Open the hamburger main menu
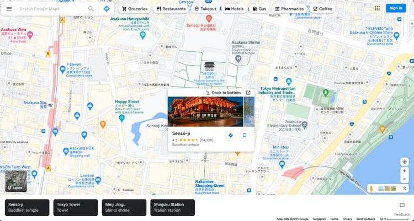Viewport: 414px width, 221px height. (x=9, y=9)
